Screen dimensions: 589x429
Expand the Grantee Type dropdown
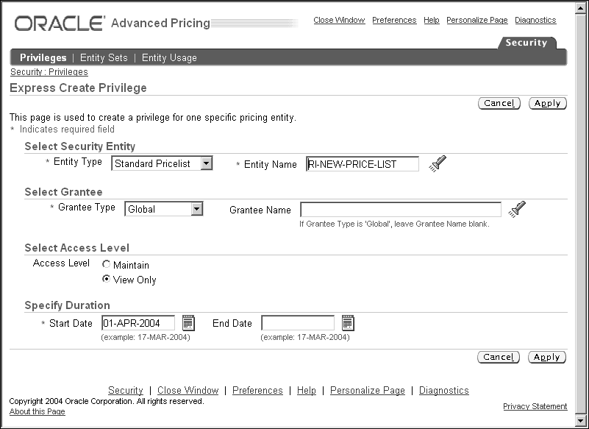pos(197,209)
